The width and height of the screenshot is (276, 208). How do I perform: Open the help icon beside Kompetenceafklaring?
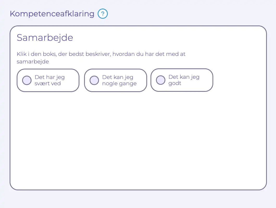103,14
